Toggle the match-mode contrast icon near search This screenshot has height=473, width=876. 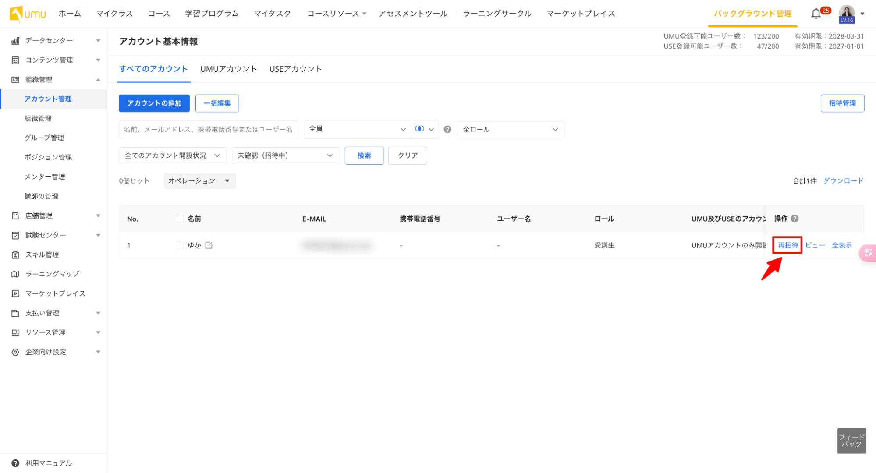tap(419, 129)
